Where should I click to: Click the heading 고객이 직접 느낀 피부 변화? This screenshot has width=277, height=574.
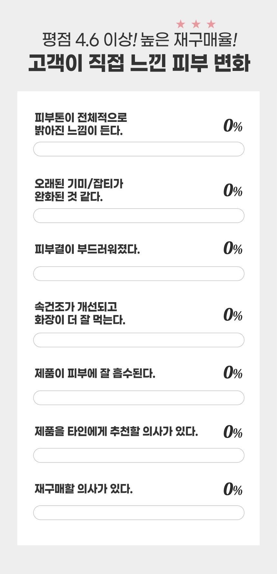pyautogui.click(x=139, y=63)
